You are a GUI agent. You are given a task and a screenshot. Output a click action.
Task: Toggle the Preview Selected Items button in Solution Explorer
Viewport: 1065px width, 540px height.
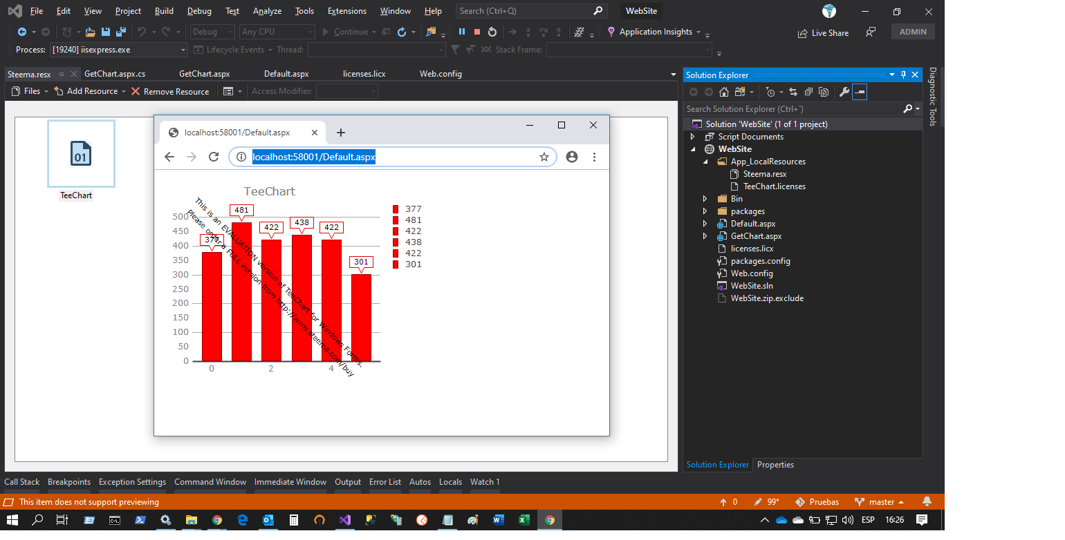pyautogui.click(x=860, y=92)
